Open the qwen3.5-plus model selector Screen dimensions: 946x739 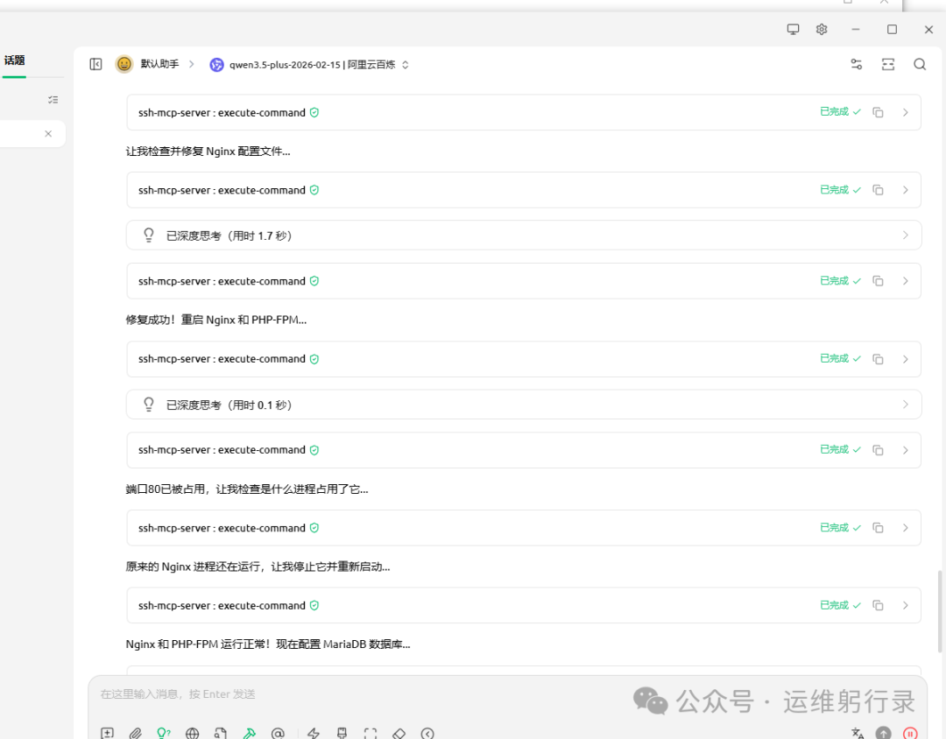(309, 64)
